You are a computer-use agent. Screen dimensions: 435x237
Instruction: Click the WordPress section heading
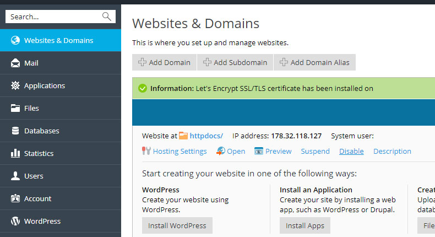161,190
